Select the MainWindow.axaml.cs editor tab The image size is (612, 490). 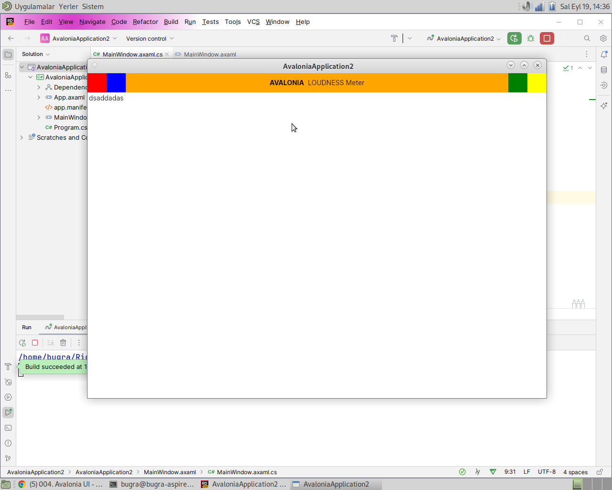pos(132,54)
